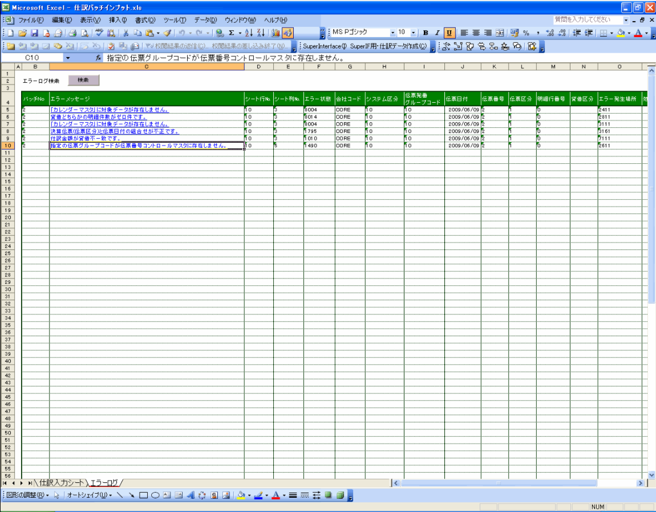The image size is (656, 512).
Task: Click the help question input box
Action: coord(588,20)
